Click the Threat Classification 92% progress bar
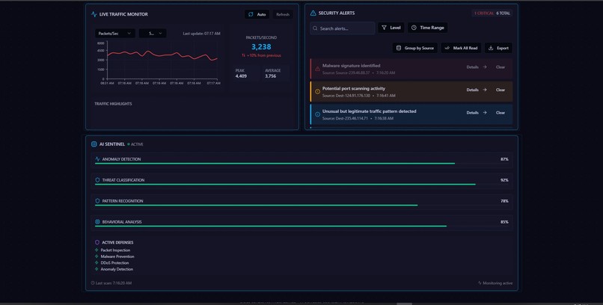The width and height of the screenshot is (603, 305). tap(302, 185)
